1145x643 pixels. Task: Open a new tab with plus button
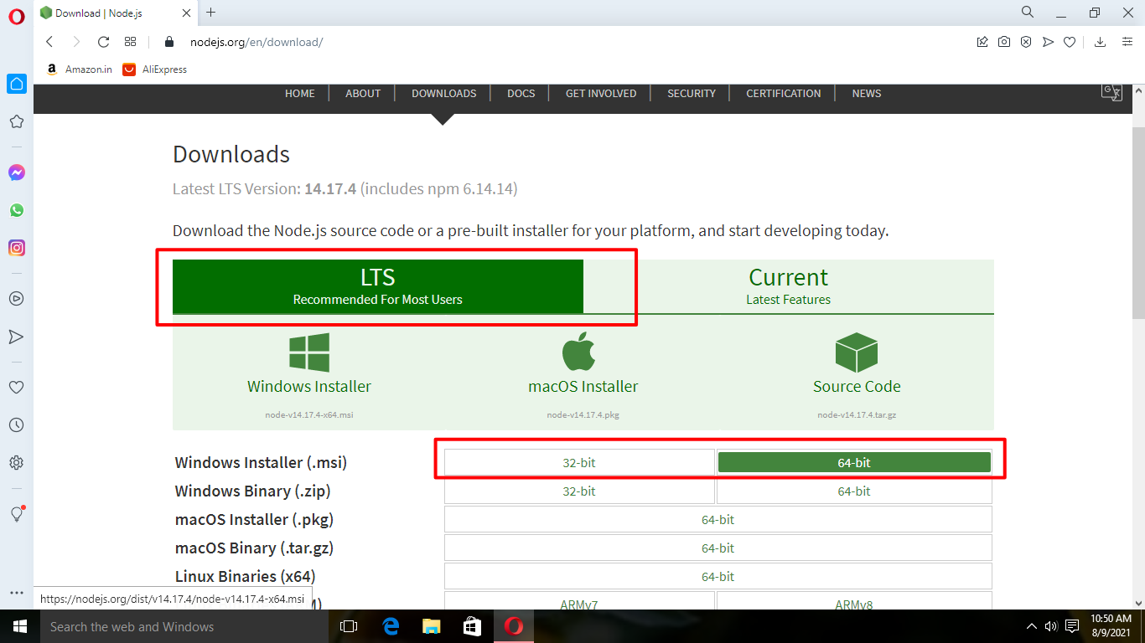210,12
